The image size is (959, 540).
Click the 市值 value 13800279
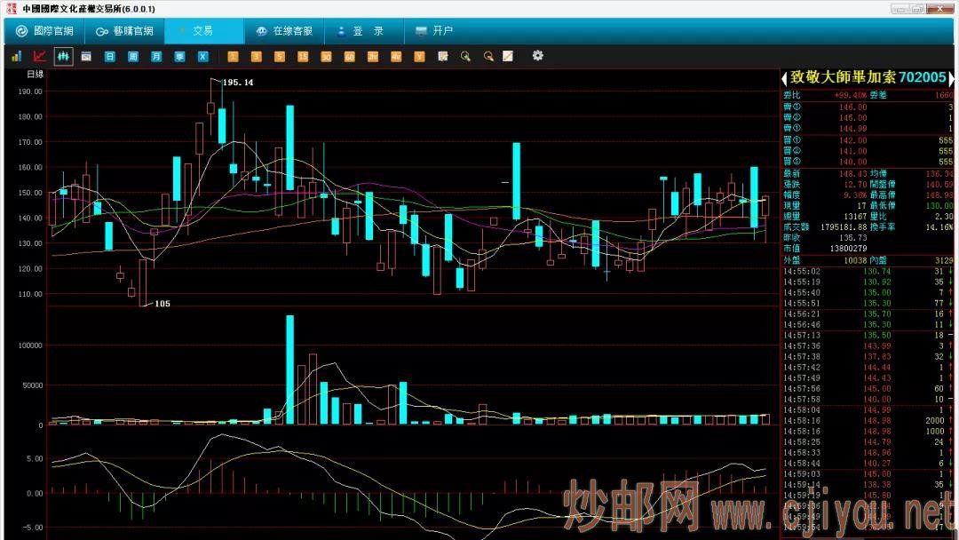pos(848,249)
